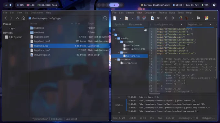Open the recent files dropdown beside Open
This screenshot has height=123, width=220.
132,18
